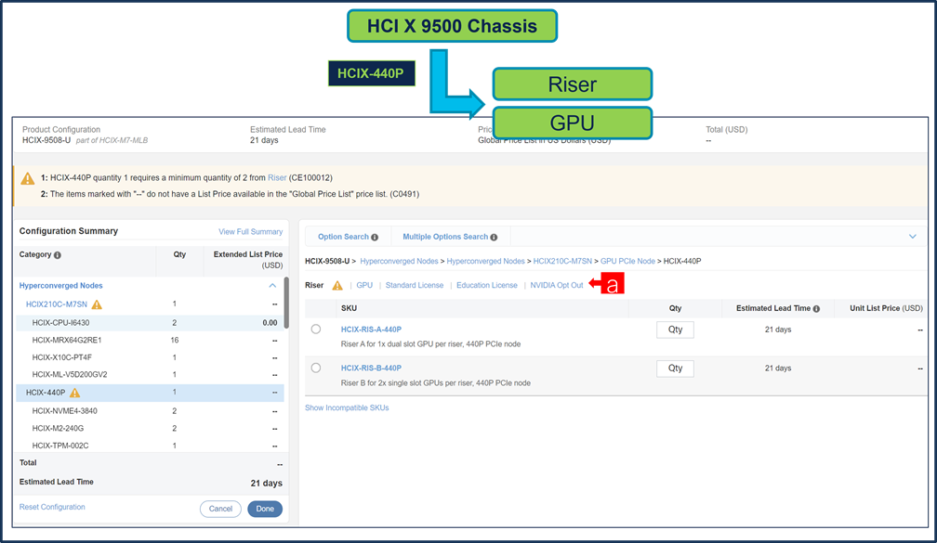937x543 pixels.
Task: Open View Full Summary link
Action: [250, 231]
